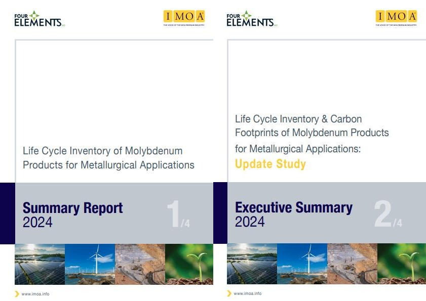
Task: Select the mine photo on the left cover
Action: 140,264
